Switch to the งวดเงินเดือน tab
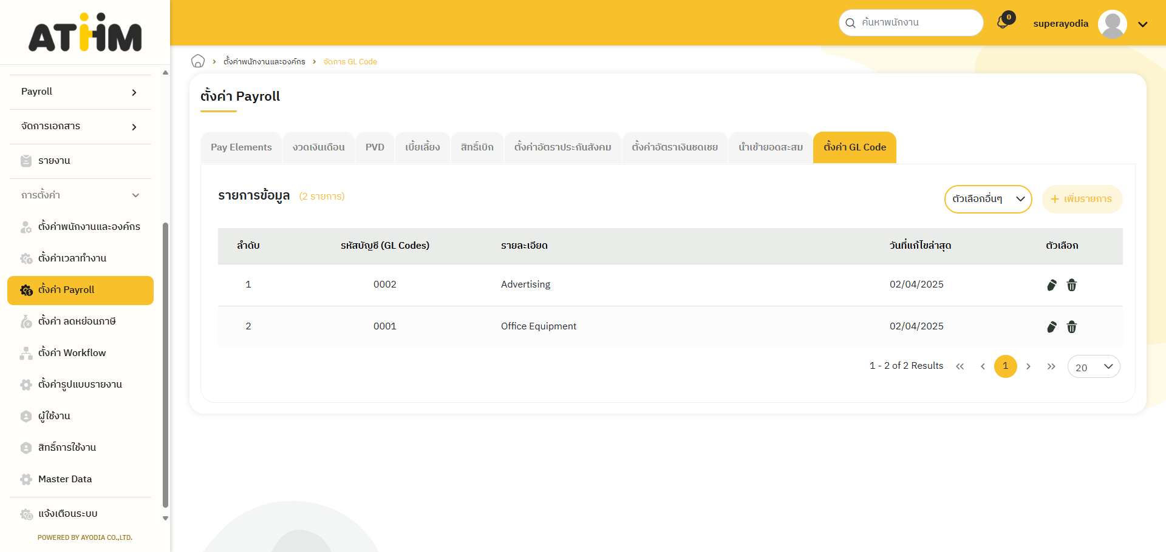This screenshot has height=552, width=1166. click(x=319, y=147)
